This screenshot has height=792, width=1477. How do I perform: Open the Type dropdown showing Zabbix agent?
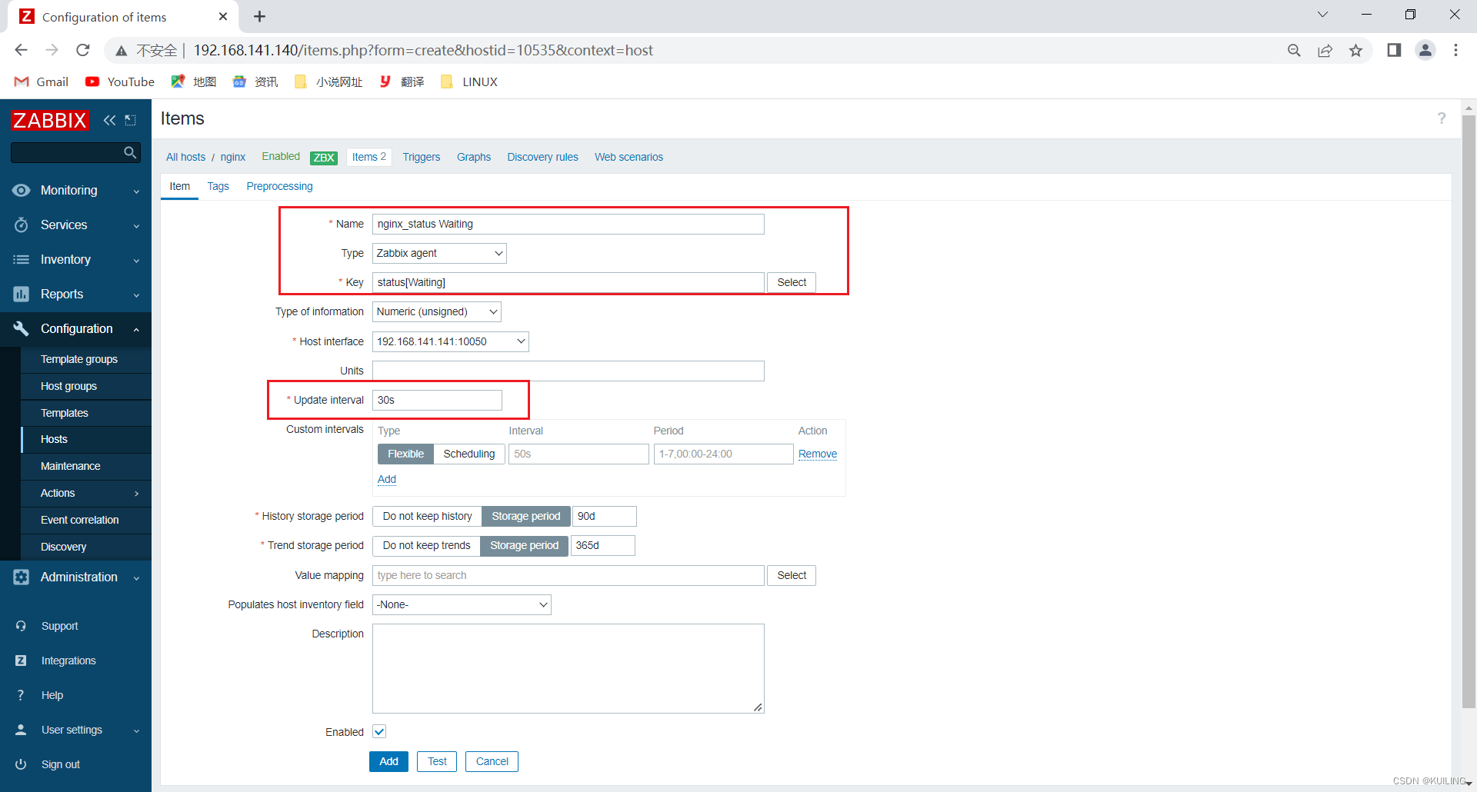tap(439, 253)
